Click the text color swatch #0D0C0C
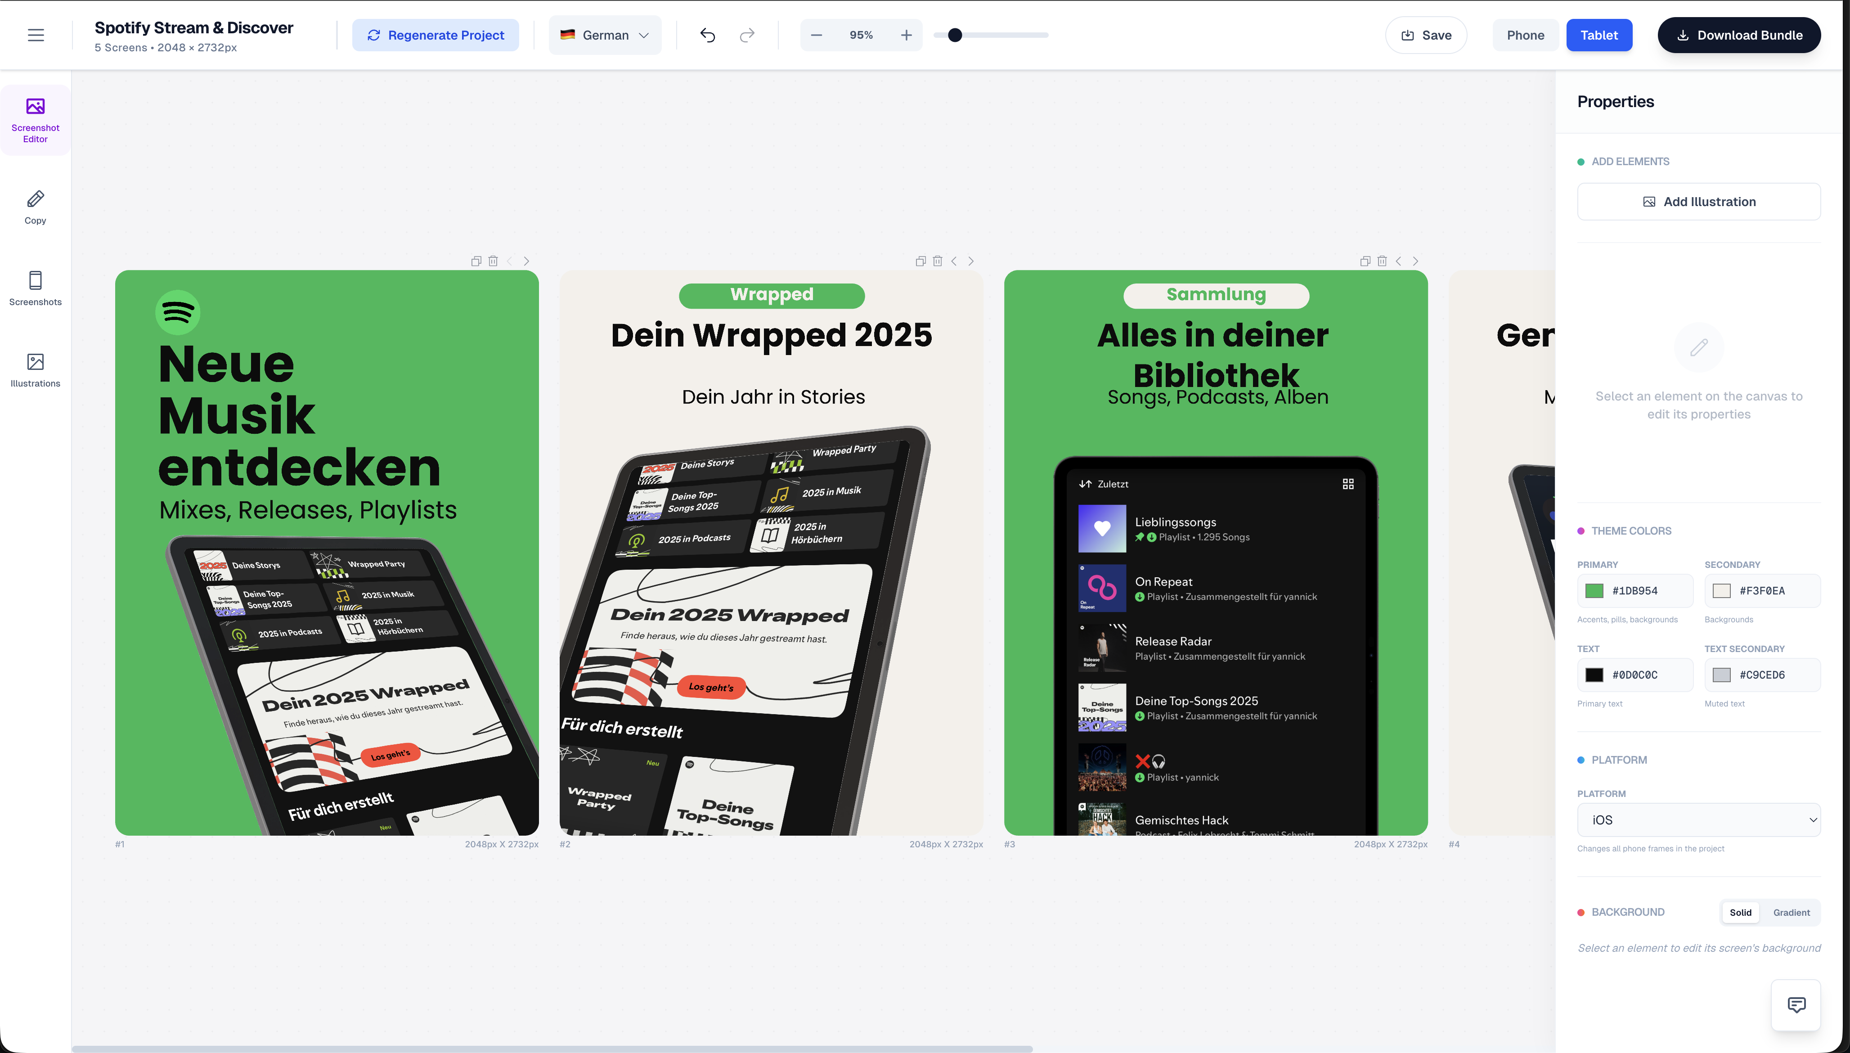 (1594, 675)
